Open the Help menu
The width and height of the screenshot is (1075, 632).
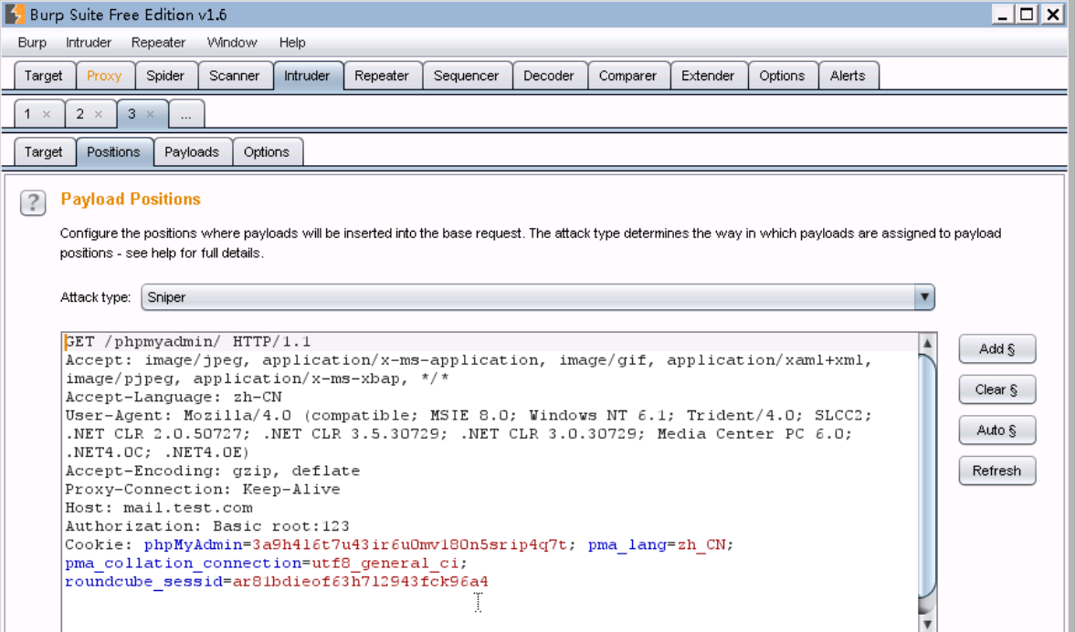292,43
